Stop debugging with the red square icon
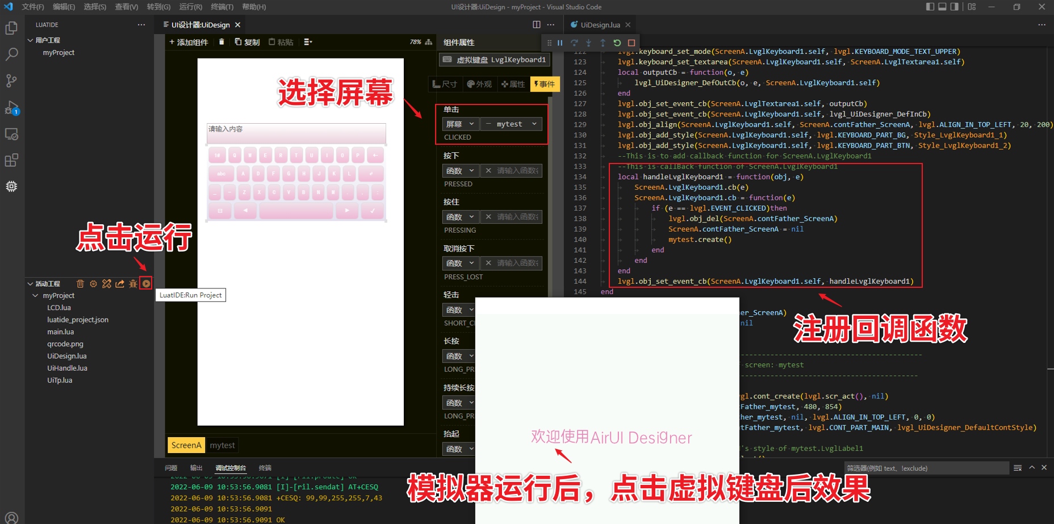 pos(631,43)
